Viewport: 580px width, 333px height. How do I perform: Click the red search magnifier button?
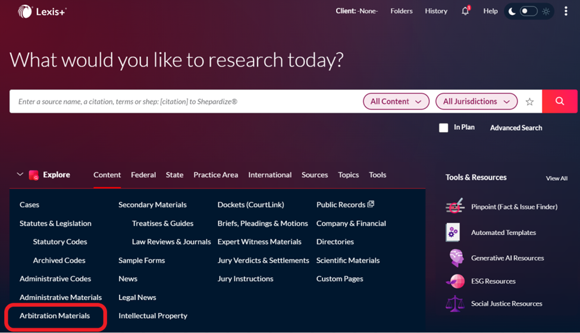pyautogui.click(x=560, y=101)
